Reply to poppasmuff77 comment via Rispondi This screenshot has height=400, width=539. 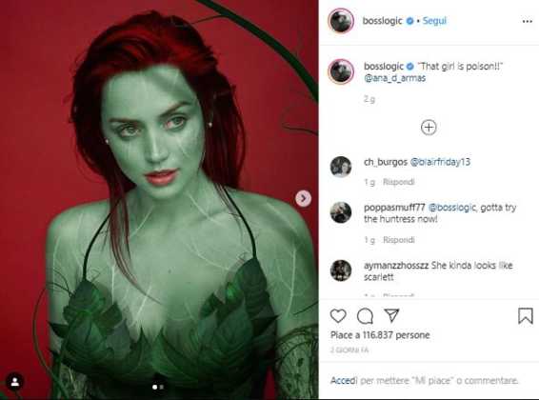[x=399, y=240]
